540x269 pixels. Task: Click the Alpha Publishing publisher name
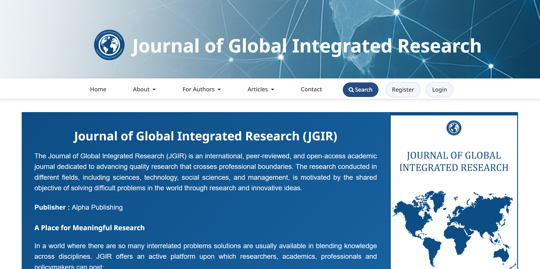[x=97, y=207]
